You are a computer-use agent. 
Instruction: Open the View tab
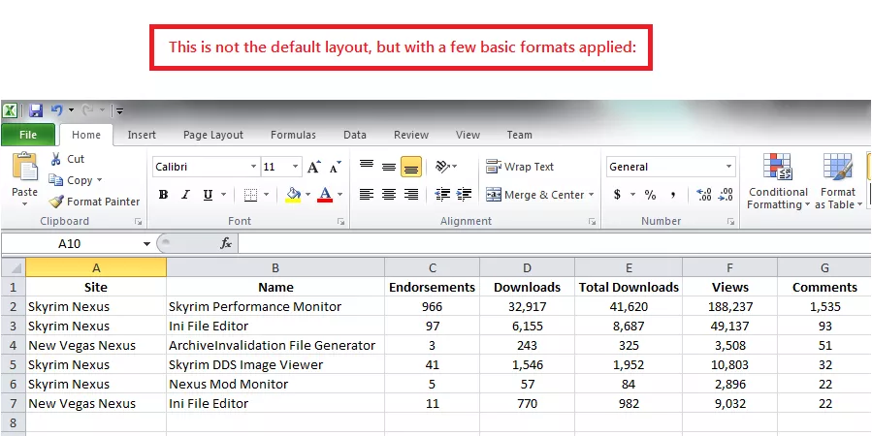(468, 135)
